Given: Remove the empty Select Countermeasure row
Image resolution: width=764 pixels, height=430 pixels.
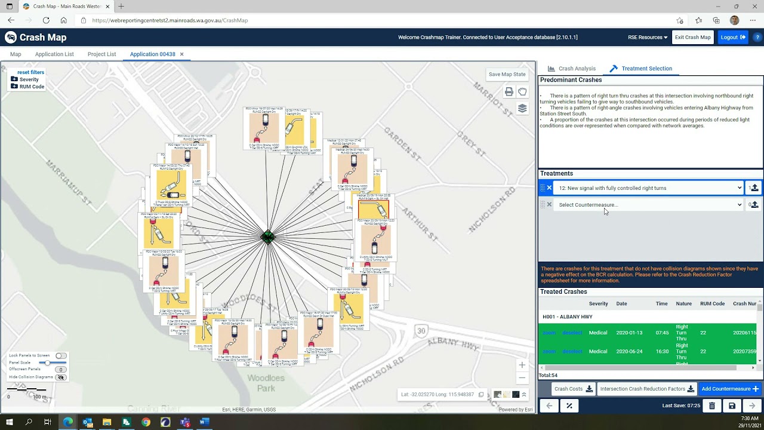Looking at the screenshot, I should [549, 204].
